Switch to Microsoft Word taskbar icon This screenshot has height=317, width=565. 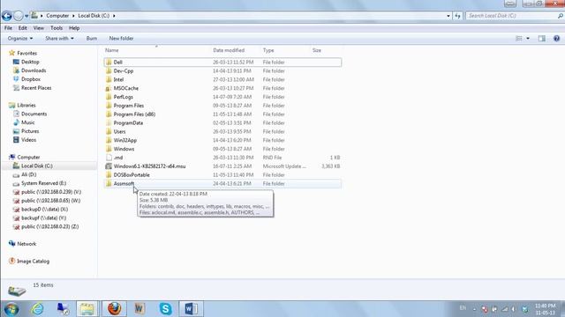191,309
